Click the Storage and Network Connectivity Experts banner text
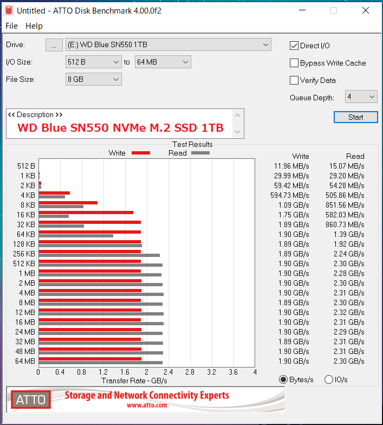This screenshot has width=383, height=425. 147,395
